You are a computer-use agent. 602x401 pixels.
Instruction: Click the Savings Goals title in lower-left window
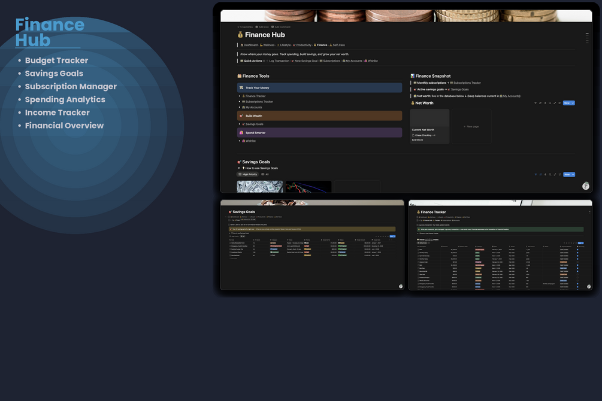(x=244, y=212)
